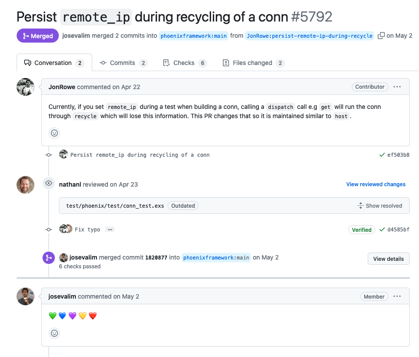Viewport: 419px width, 357px height.
Task: Click the green heart emoji in josevalim's comment
Action: click(x=52, y=316)
